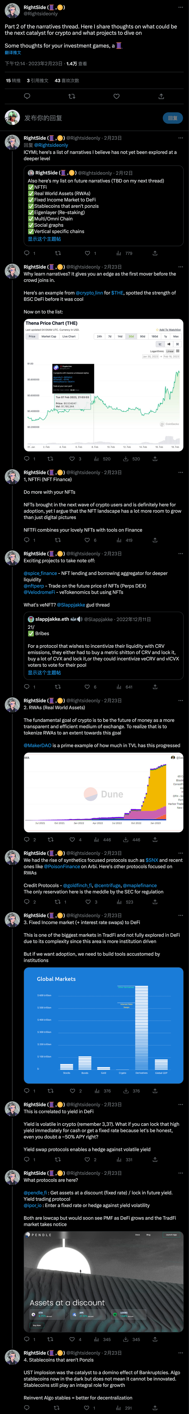
Task: Select the Market Cap chart tab
Action: point(49,337)
